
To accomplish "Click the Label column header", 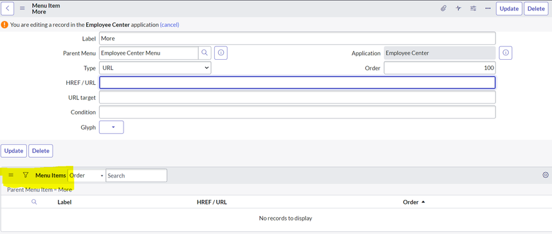I will [x=64, y=202].
